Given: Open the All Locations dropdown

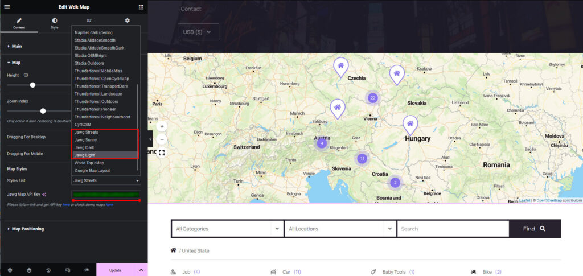Looking at the screenshot, I should 340,229.
